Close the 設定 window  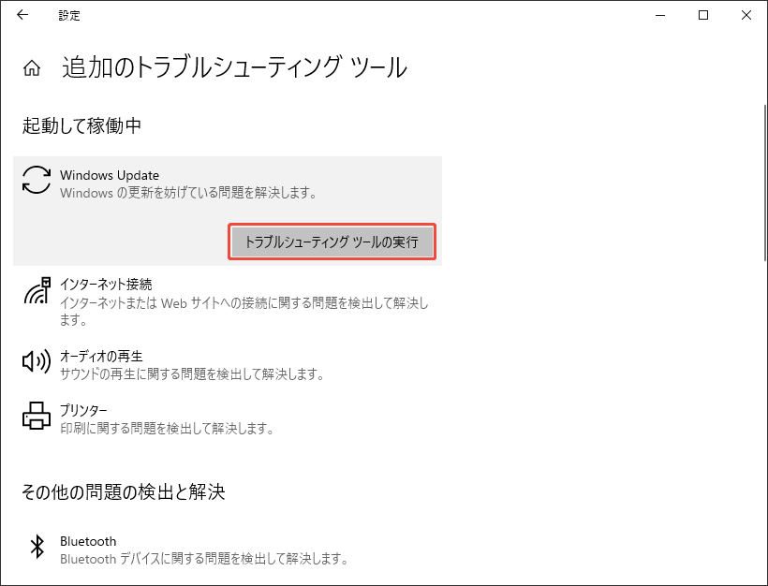[x=746, y=15]
